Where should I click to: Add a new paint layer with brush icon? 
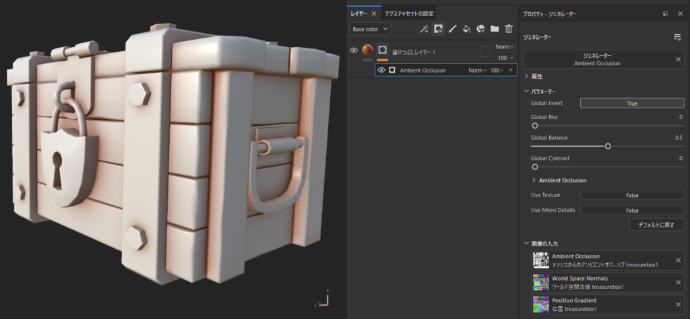[452, 29]
